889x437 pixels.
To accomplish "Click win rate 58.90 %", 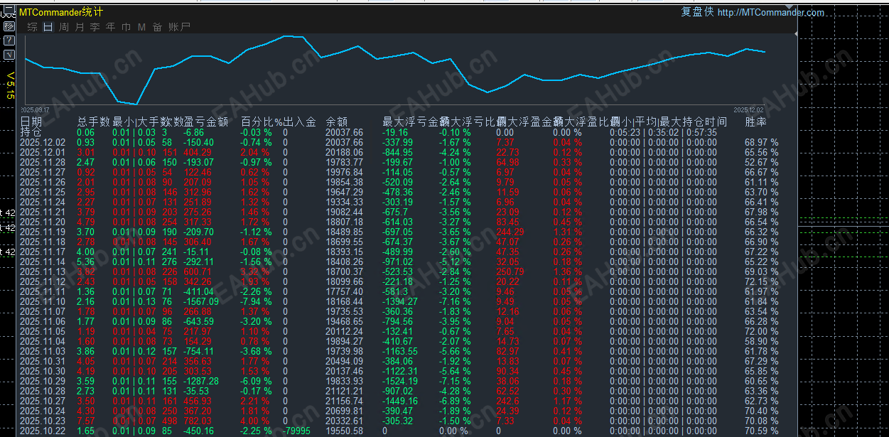I will point(762,342).
